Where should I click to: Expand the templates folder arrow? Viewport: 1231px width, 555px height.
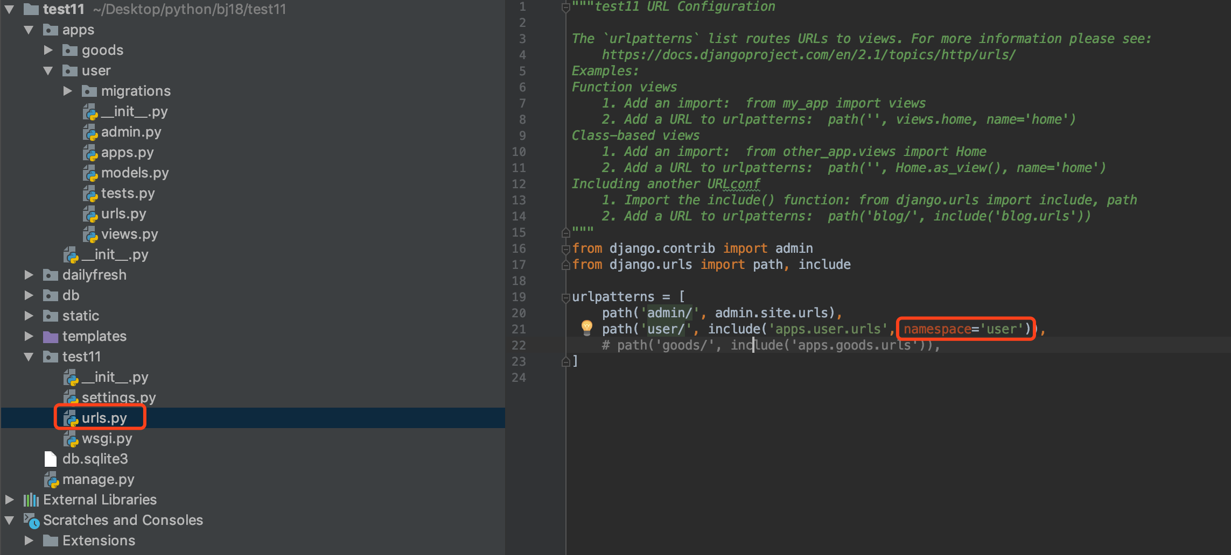(29, 336)
